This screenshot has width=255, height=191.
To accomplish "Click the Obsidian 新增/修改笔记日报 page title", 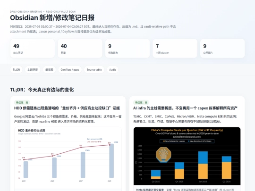I will pos(52,18).
